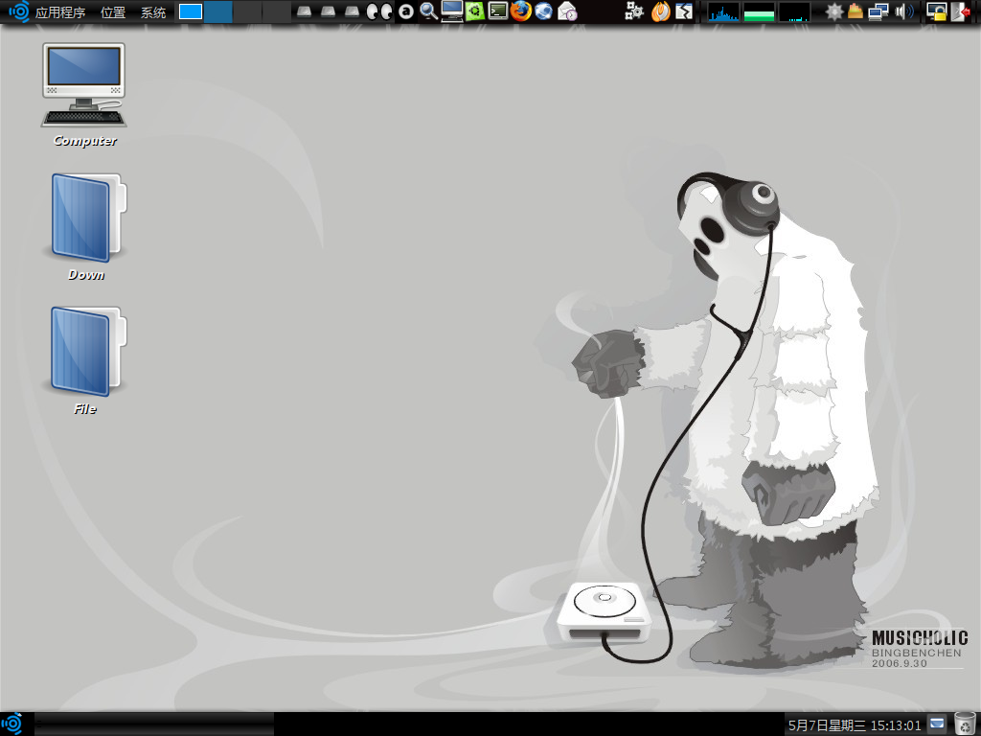Viewport: 981px width, 736px height.
Task: Open the 系统 system menu
Action: pyautogui.click(x=153, y=11)
